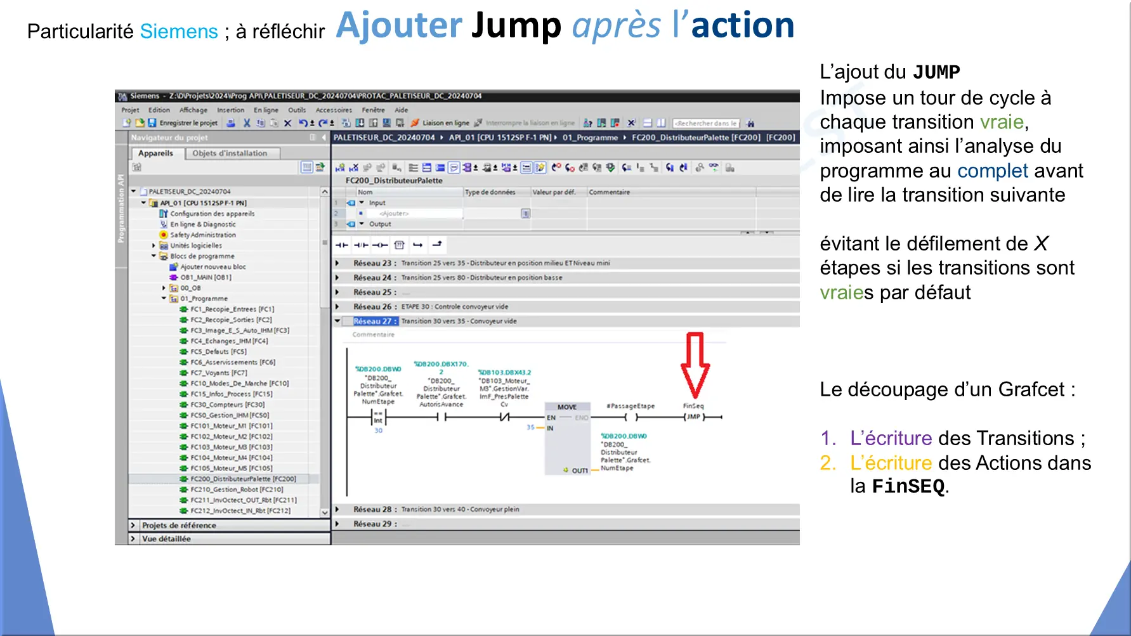
Task: Expand Réseau 23 network
Action: click(337, 263)
